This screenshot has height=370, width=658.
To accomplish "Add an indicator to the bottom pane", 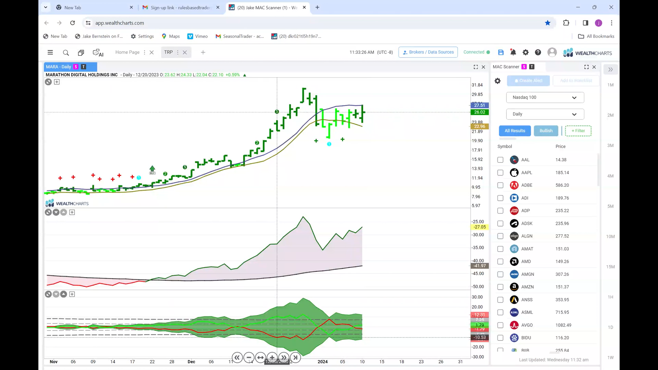I will pyautogui.click(x=72, y=294).
